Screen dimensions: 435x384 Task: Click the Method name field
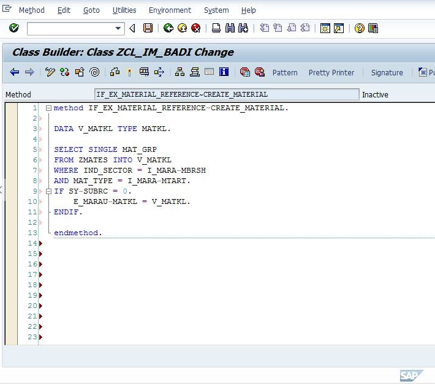coord(227,94)
